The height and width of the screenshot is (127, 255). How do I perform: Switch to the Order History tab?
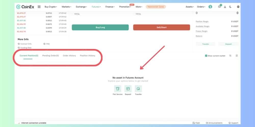point(69,56)
